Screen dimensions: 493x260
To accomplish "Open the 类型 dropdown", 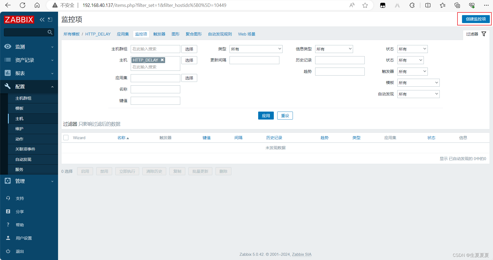I will (256, 49).
